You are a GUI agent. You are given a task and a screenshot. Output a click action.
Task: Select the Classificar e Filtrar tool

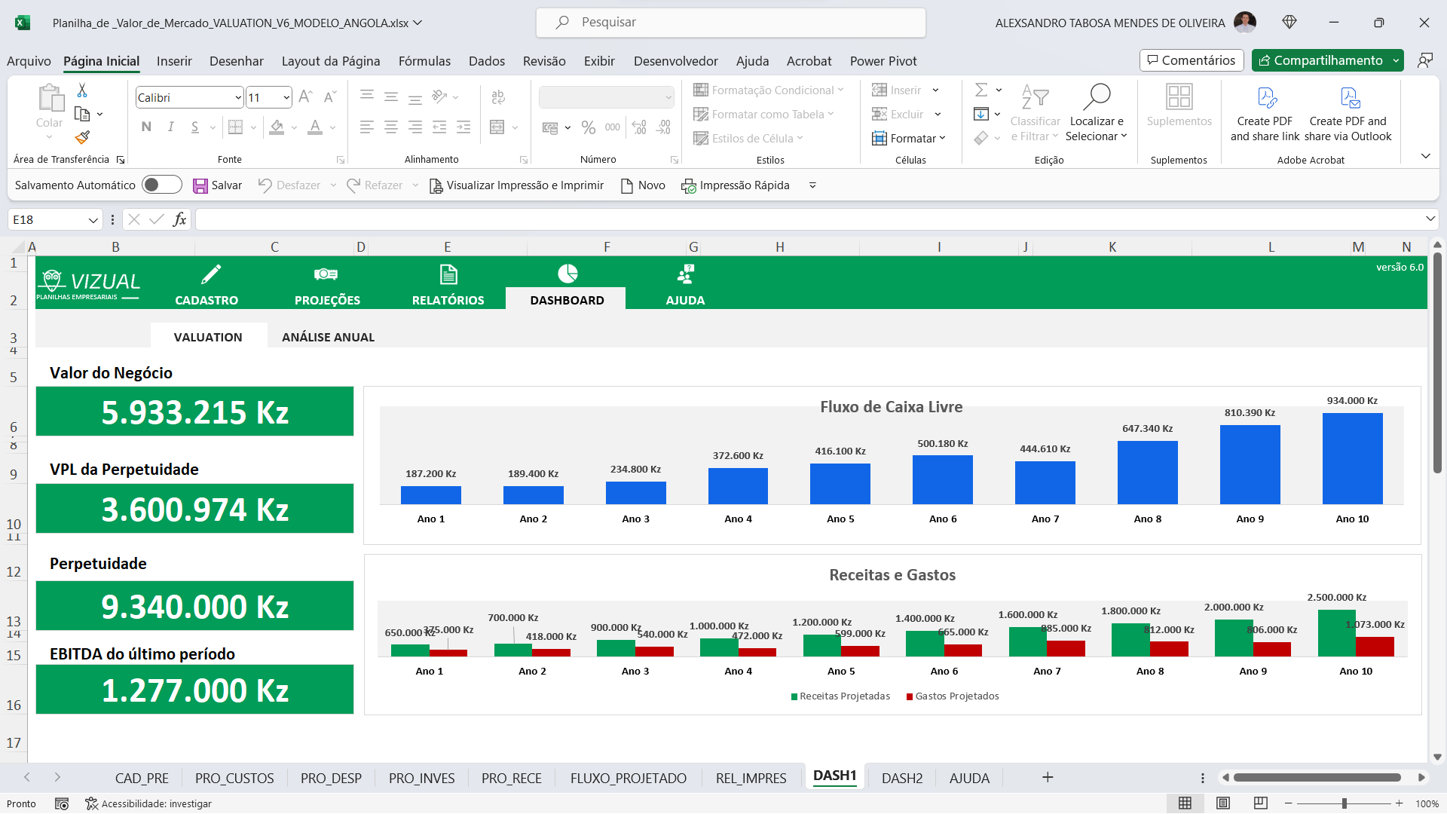coord(1035,113)
